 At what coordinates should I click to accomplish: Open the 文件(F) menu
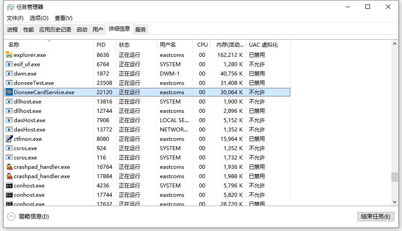point(15,18)
